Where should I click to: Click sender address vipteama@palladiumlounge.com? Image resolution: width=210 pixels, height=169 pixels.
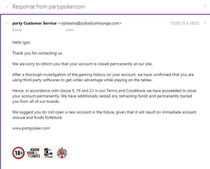(x=90, y=23)
